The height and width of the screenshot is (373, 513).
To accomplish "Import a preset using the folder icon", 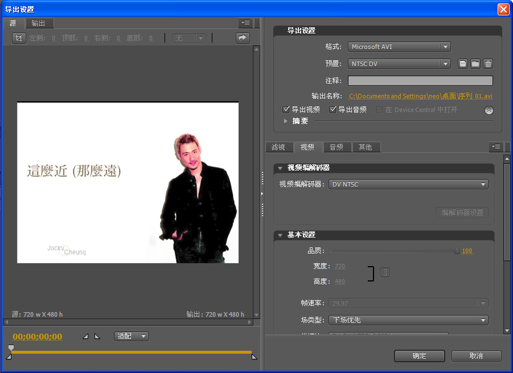I will point(475,64).
